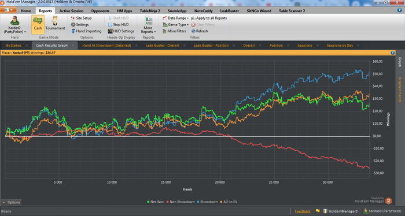
Task: Open the More Reports dropdown
Action: click(x=148, y=25)
